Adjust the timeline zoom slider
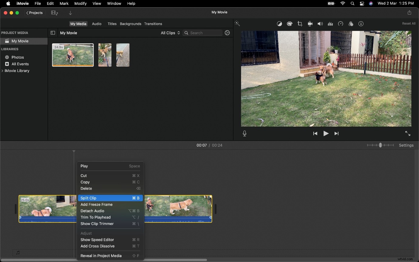Screen dimensions: 419x262 pos(380,145)
